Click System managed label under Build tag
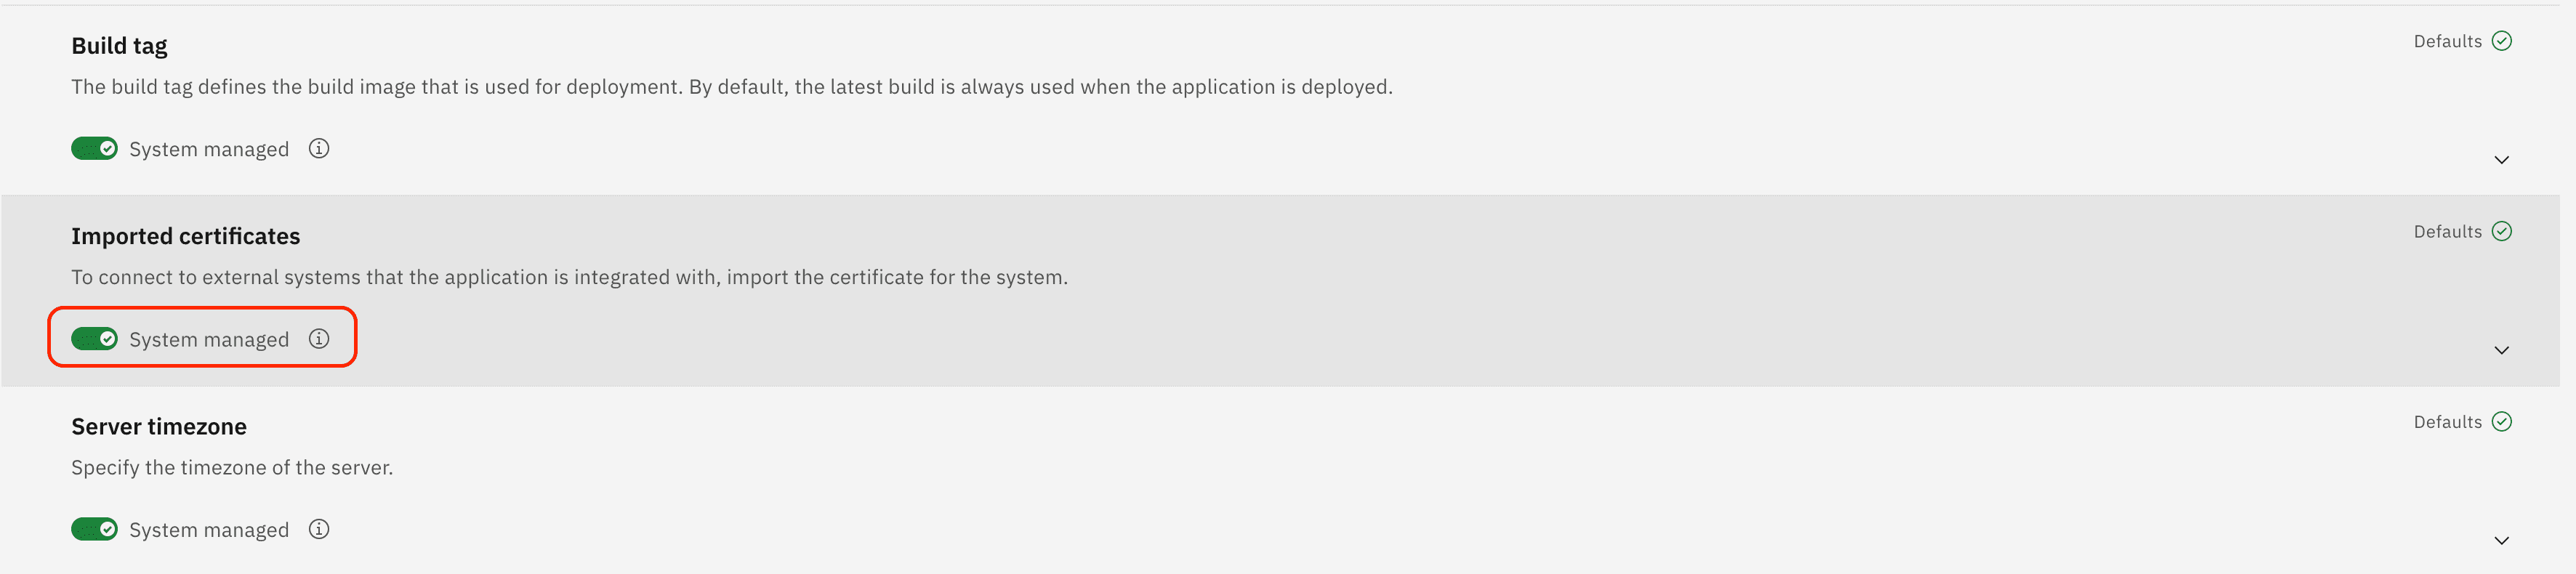This screenshot has height=574, width=2576. pyautogui.click(x=209, y=149)
